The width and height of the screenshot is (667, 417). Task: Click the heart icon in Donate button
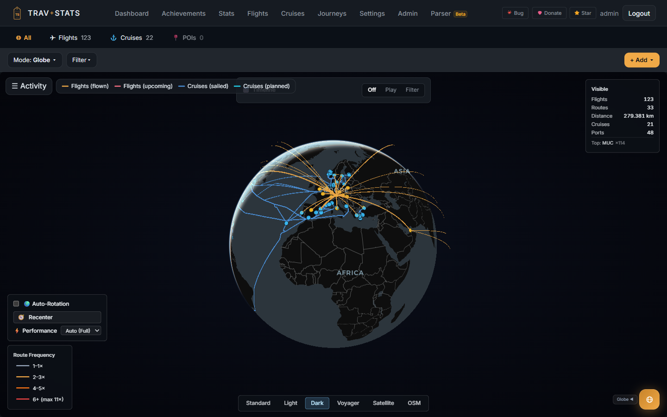540,13
